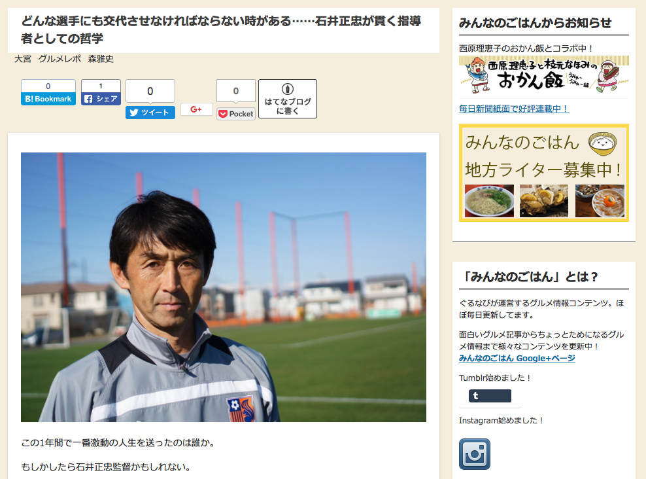The width and height of the screenshot is (646, 479).
Task: Share article via Facebook シェア button
Action: pyautogui.click(x=101, y=99)
